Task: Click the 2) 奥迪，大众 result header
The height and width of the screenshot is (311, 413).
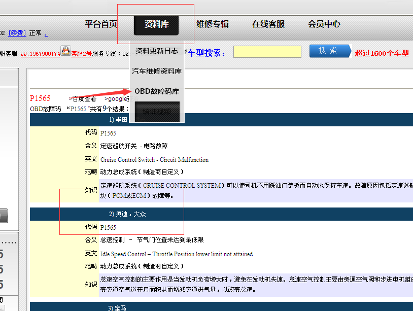Action: click(221, 214)
